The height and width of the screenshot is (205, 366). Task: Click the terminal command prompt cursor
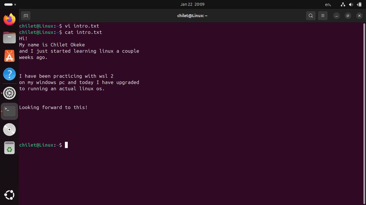click(66, 145)
